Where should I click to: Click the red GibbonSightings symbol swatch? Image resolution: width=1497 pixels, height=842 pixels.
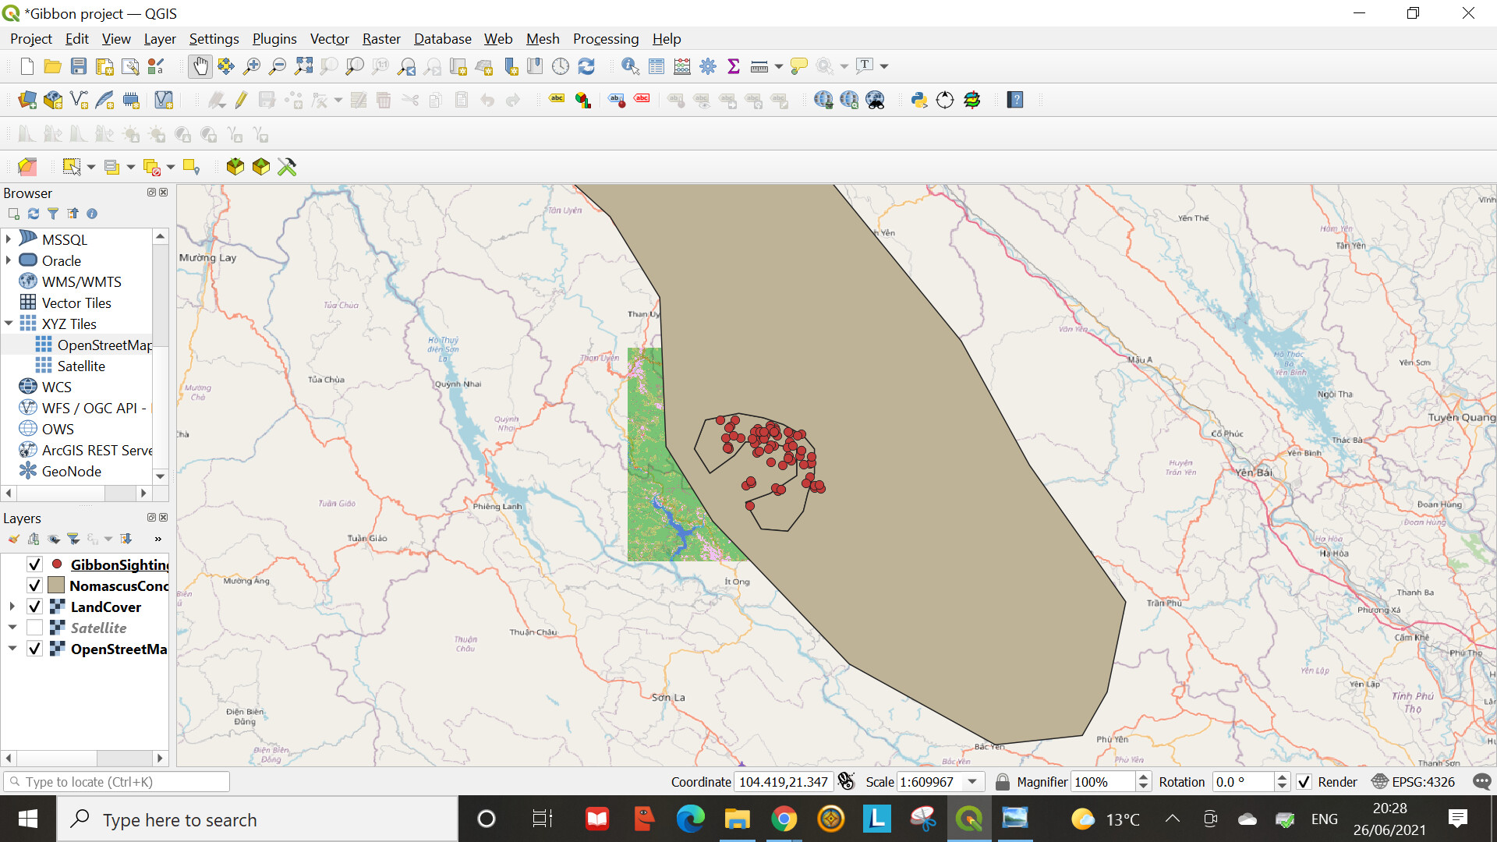pyautogui.click(x=57, y=564)
